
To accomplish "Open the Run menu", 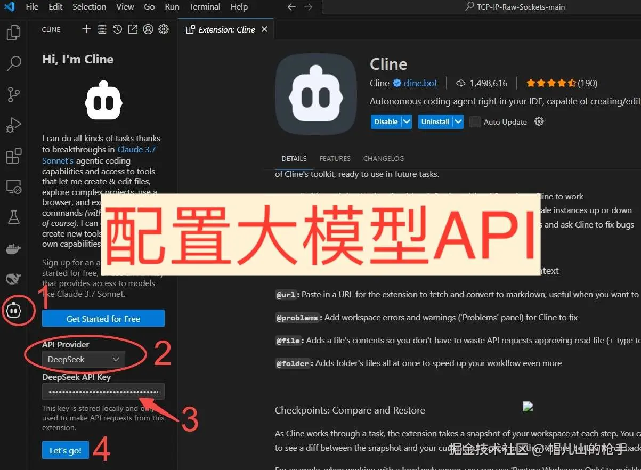I will tap(172, 7).
